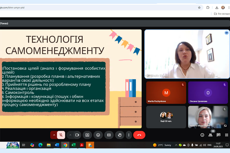230x153 pixels.
Task: Open 'Все закладки' bookmarks folder
Action: coord(222,14)
